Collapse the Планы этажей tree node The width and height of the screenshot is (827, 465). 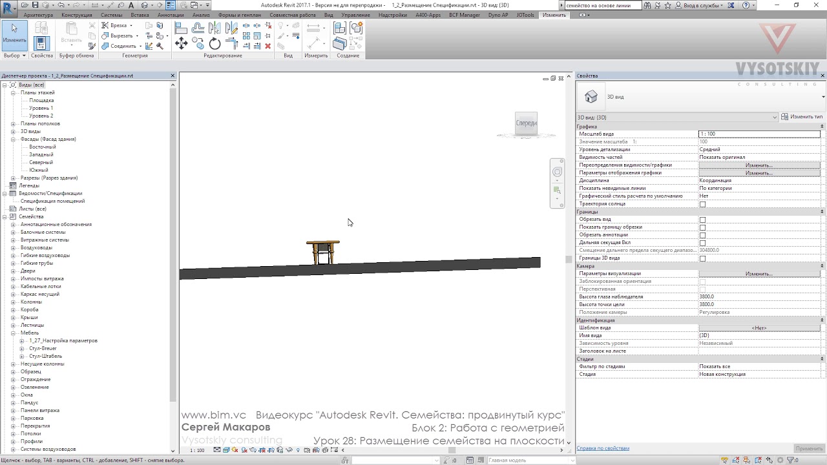(x=13, y=92)
